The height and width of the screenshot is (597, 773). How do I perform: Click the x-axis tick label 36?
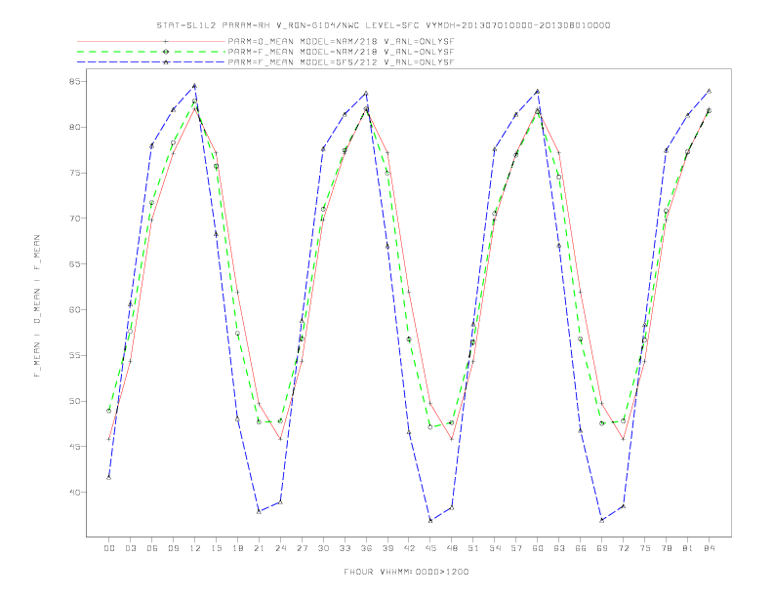click(366, 548)
